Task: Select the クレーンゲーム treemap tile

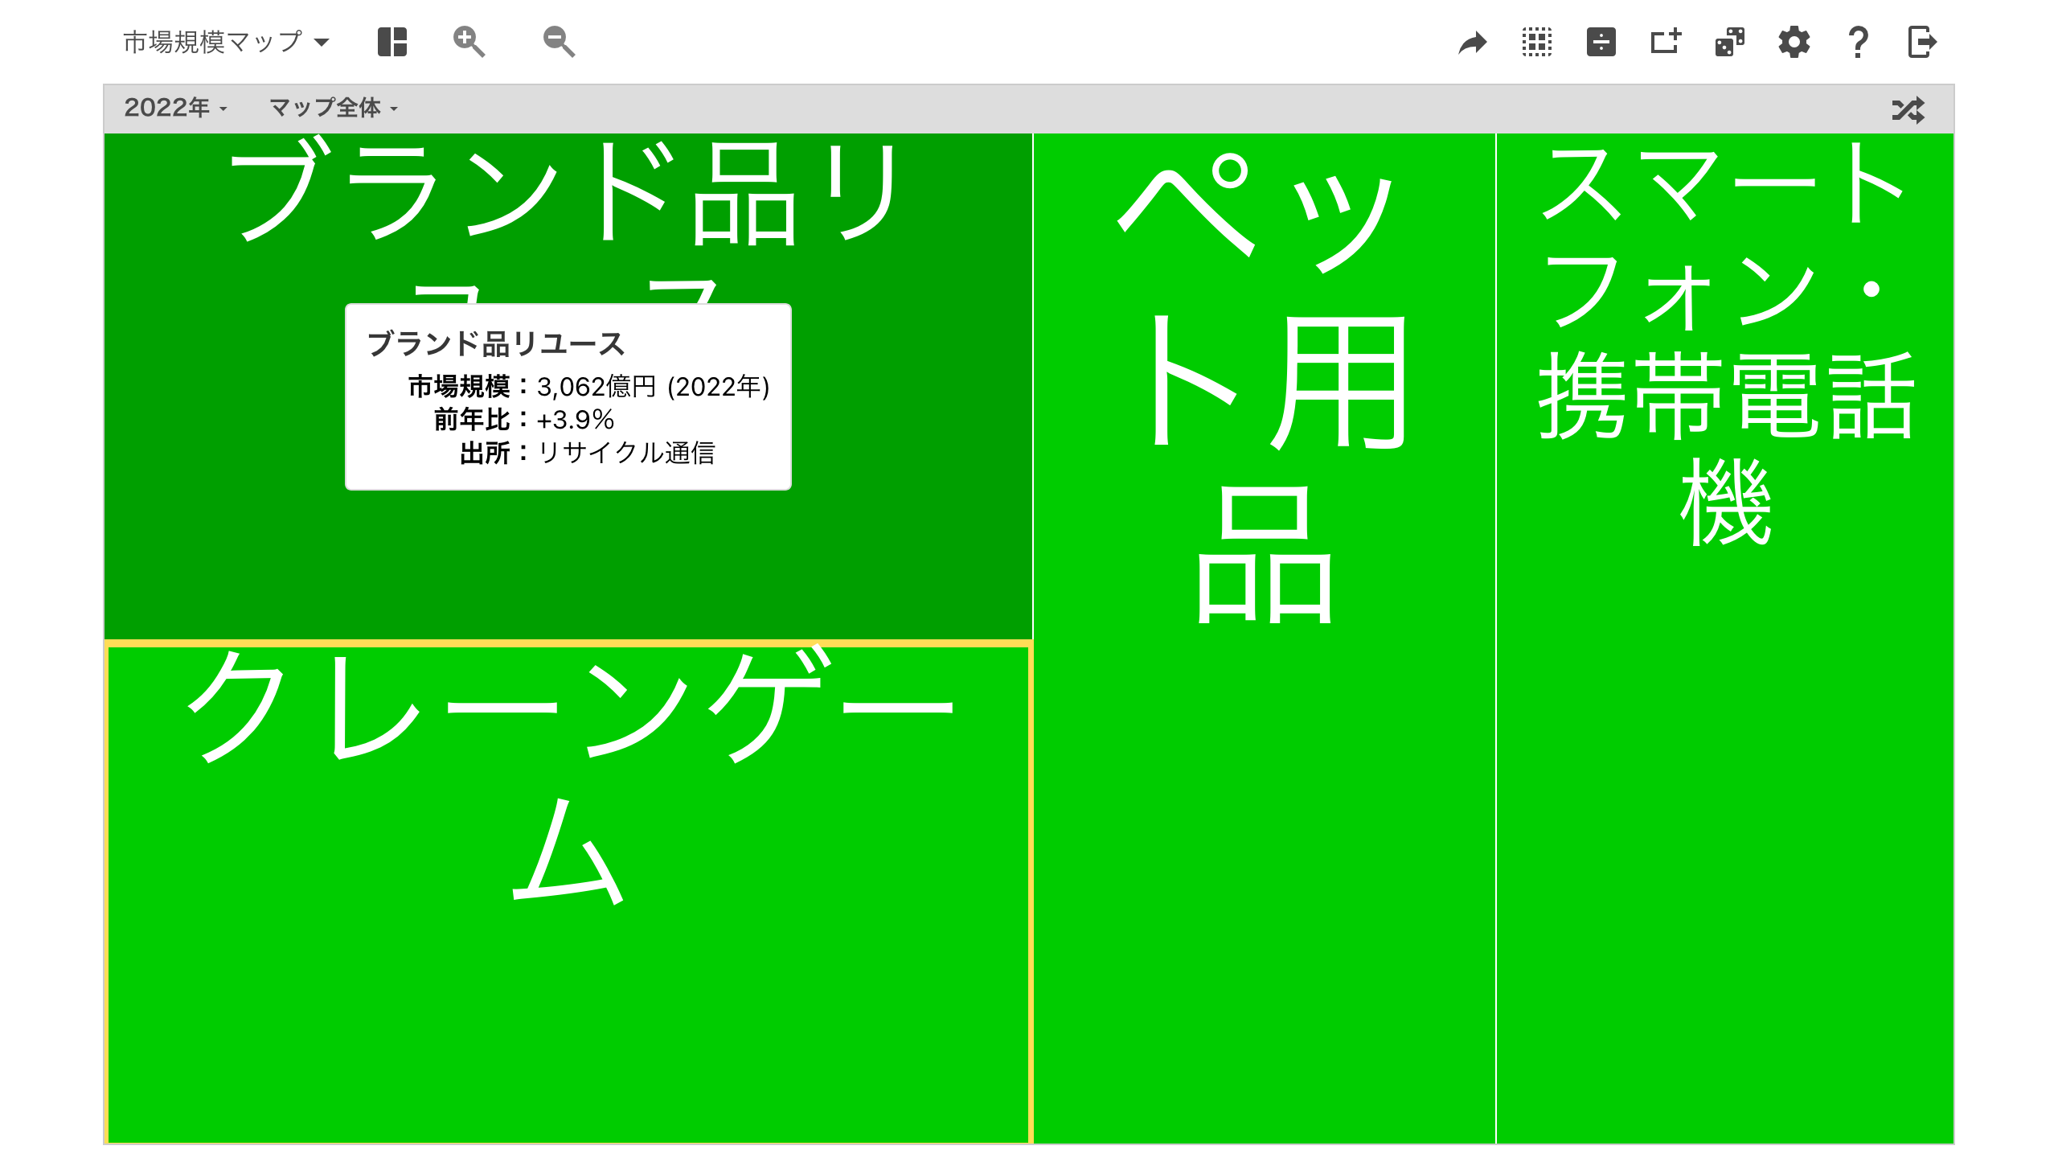Action: coord(568,893)
